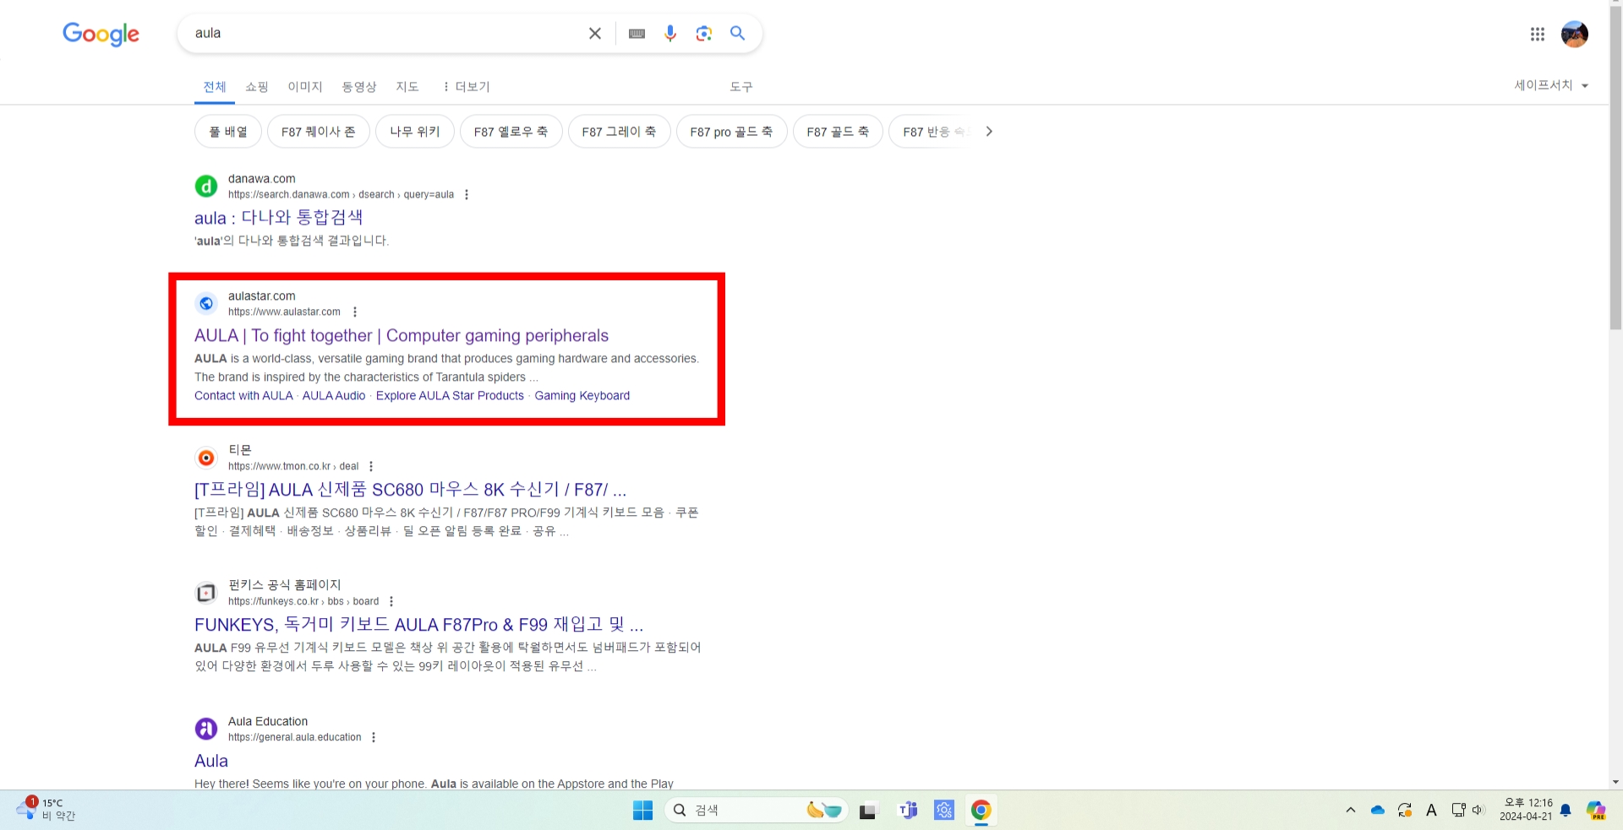Click the Google logo
The image size is (1623, 830).
[x=101, y=34]
